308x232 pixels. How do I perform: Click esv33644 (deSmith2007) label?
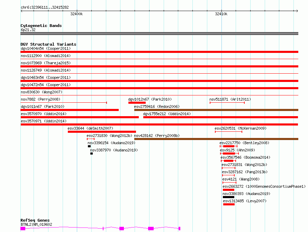click(90, 128)
